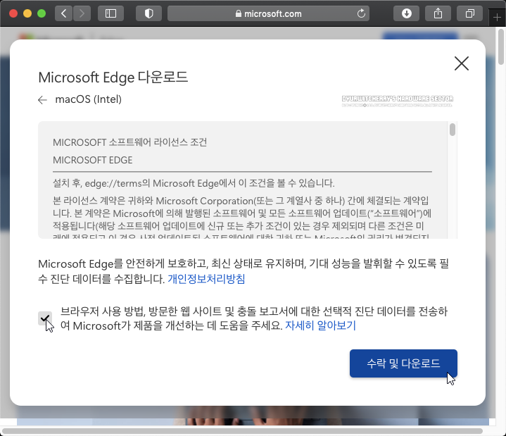Click the green full-screen window button
The image size is (506, 436).
[42, 13]
